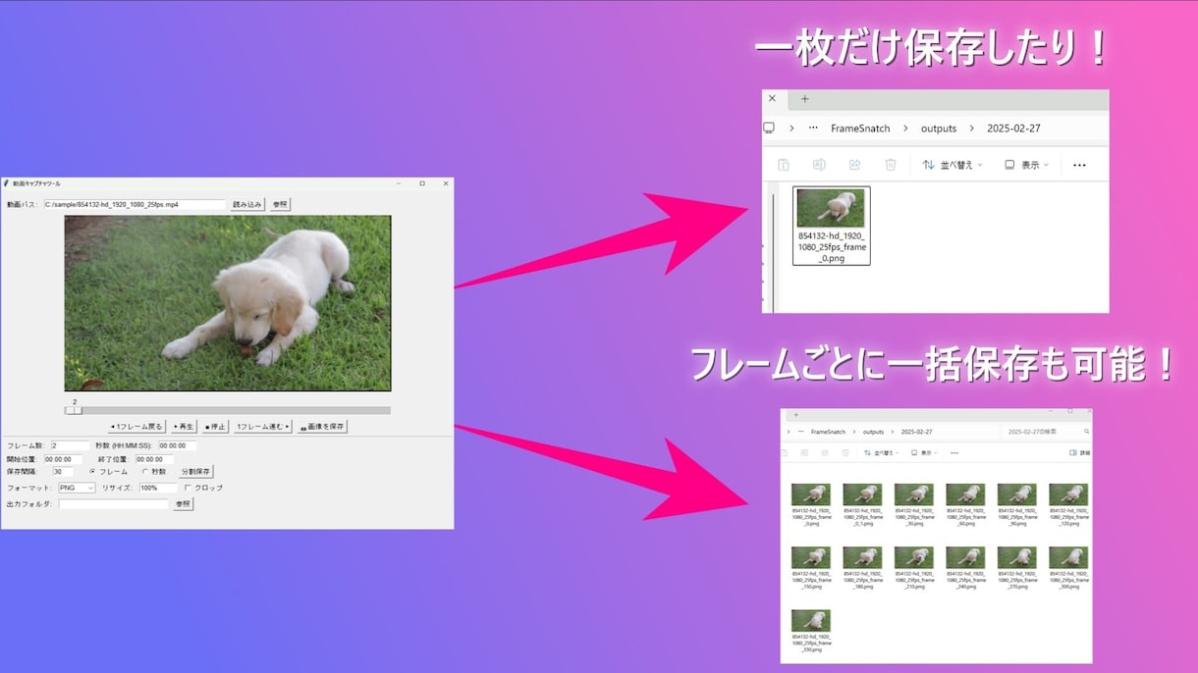Image resolution: width=1198 pixels, height=673 pixels.
Task: Enable the クロップ checkbox
Action: coord(188,488)
